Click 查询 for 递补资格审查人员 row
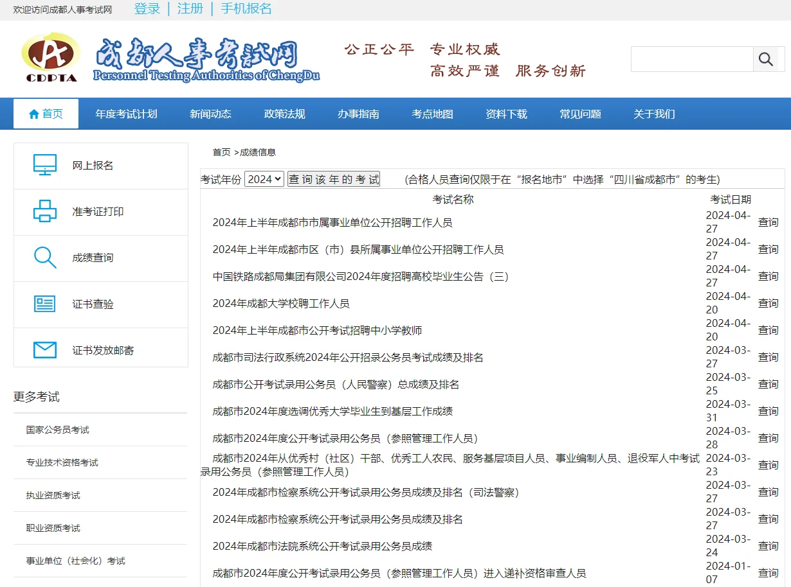 pyautogui.click(x=768, y=573)
